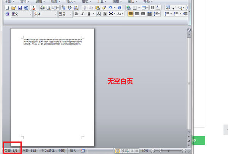228x154 pixels.
Task: Click the 页面: 1/1 status indicator
Action: click(x=11, y=151)
